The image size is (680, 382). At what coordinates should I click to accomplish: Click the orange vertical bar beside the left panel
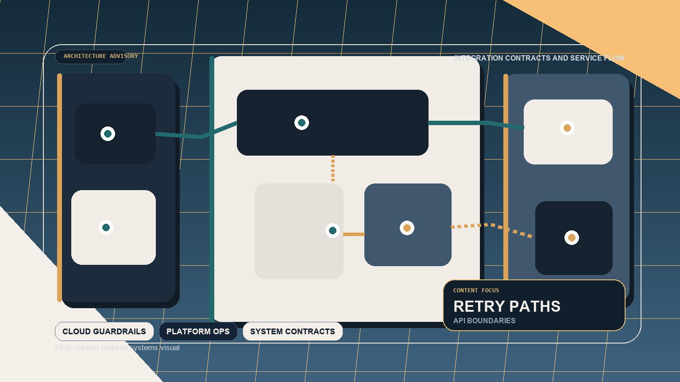[59, 187]
